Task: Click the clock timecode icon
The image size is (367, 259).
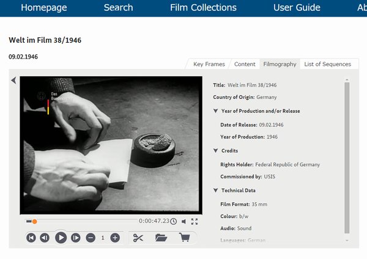Action: tap(174, 221)
